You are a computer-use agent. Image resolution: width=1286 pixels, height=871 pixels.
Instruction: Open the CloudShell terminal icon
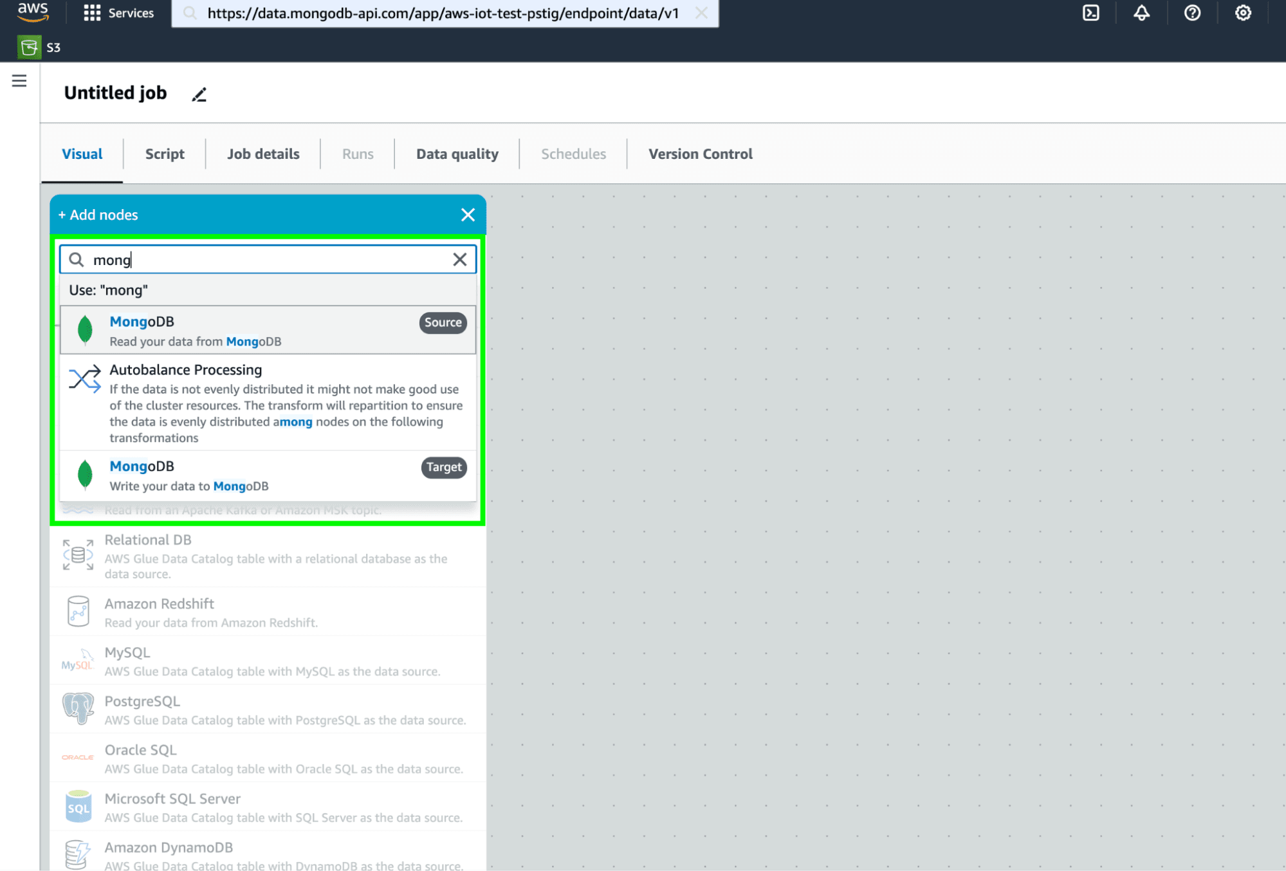tap(1090, 13)
